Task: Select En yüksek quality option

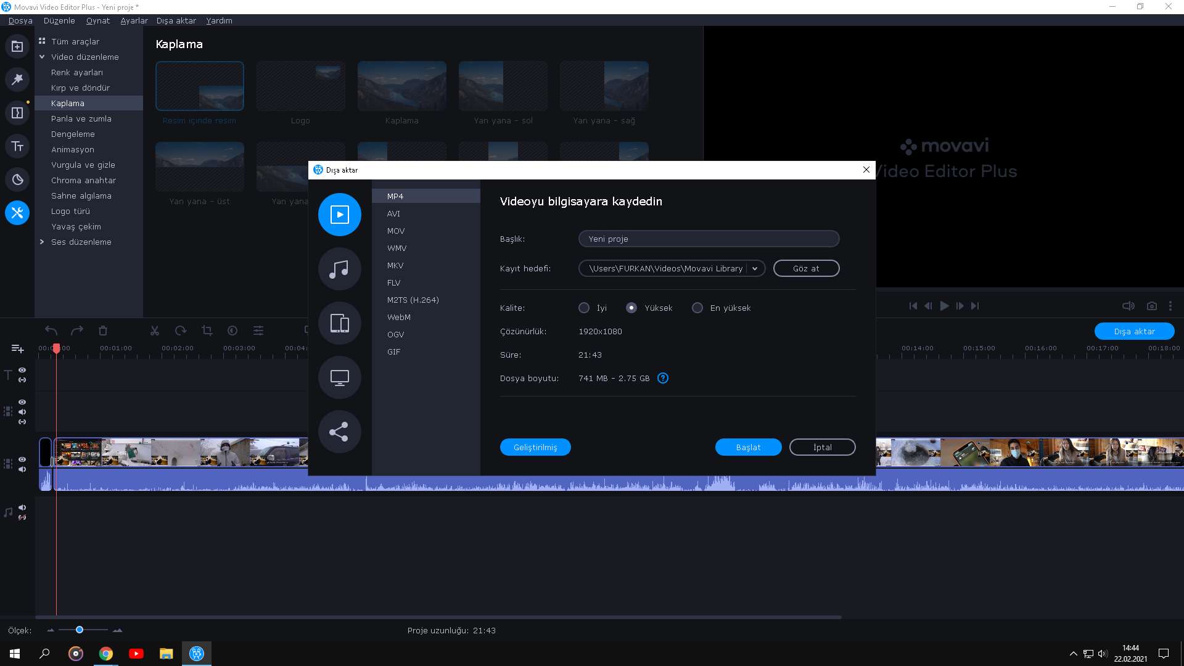Action: click(x=697, y=308)
